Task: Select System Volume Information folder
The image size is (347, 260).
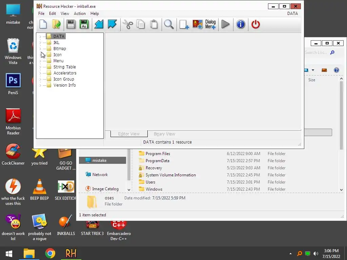Action: click(167, 175)
